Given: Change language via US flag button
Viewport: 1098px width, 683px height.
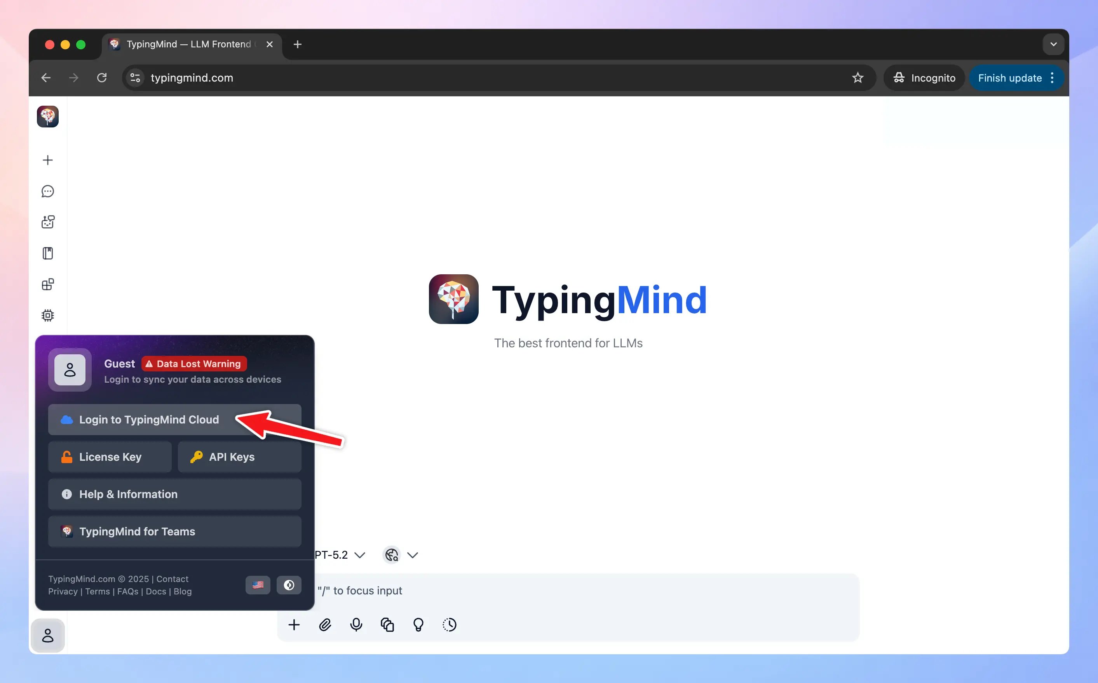Looking at the screenshot, I should point(258,585).
